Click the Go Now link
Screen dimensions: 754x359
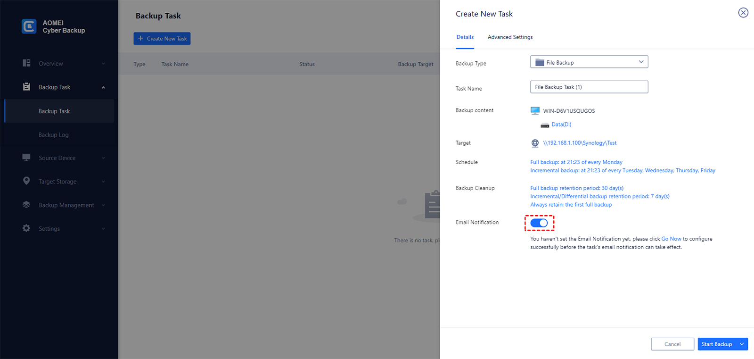tap(671, 239)
